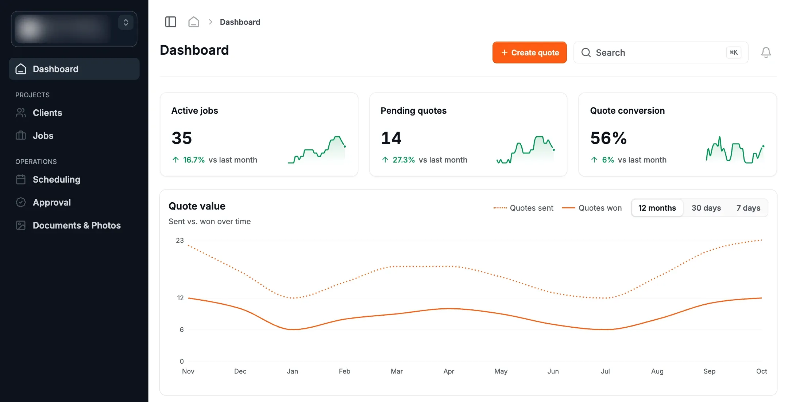The image size is (788, 402).
Task: Click the Scheduling calendar icon
Action: coord(21,179)
